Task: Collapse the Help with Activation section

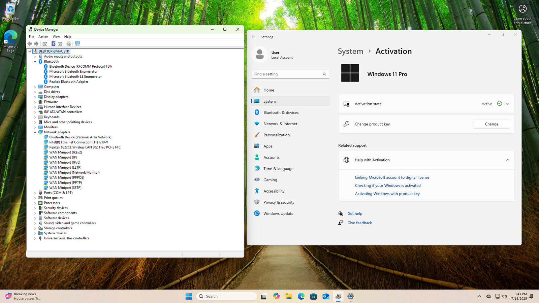Action: [x=508, y=160]
